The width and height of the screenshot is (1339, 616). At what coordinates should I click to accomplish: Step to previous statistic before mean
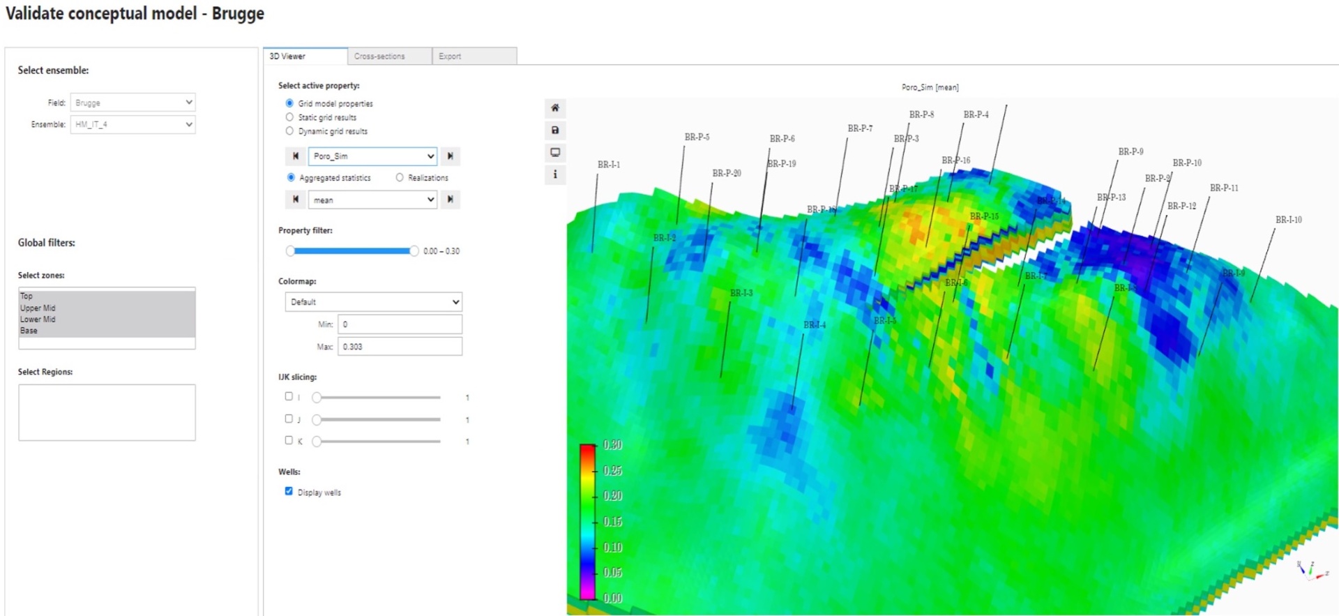click(296, 200)
